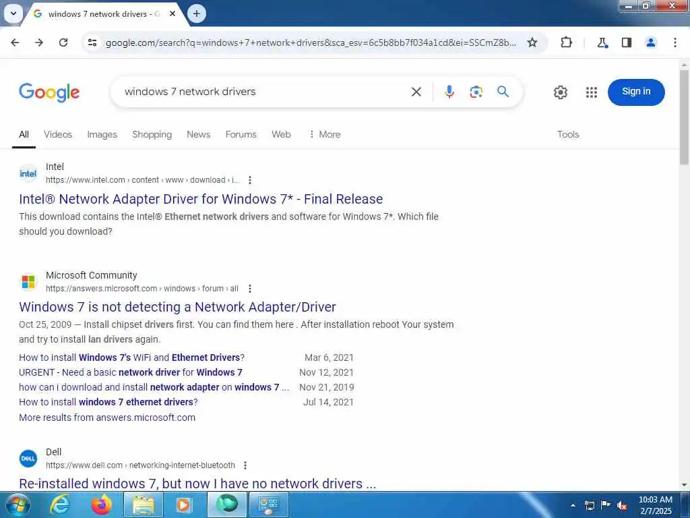Screen dimensions: 690x518
Task: Clear the search box with the X icon
Action: pyautogui.click(x=416, y=92)
